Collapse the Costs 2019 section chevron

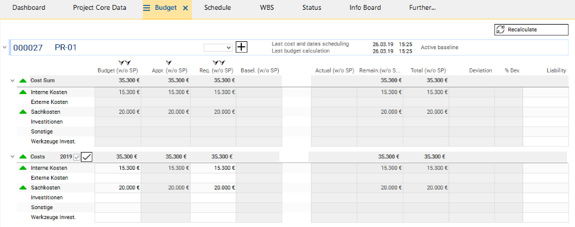tap(13, 156)
